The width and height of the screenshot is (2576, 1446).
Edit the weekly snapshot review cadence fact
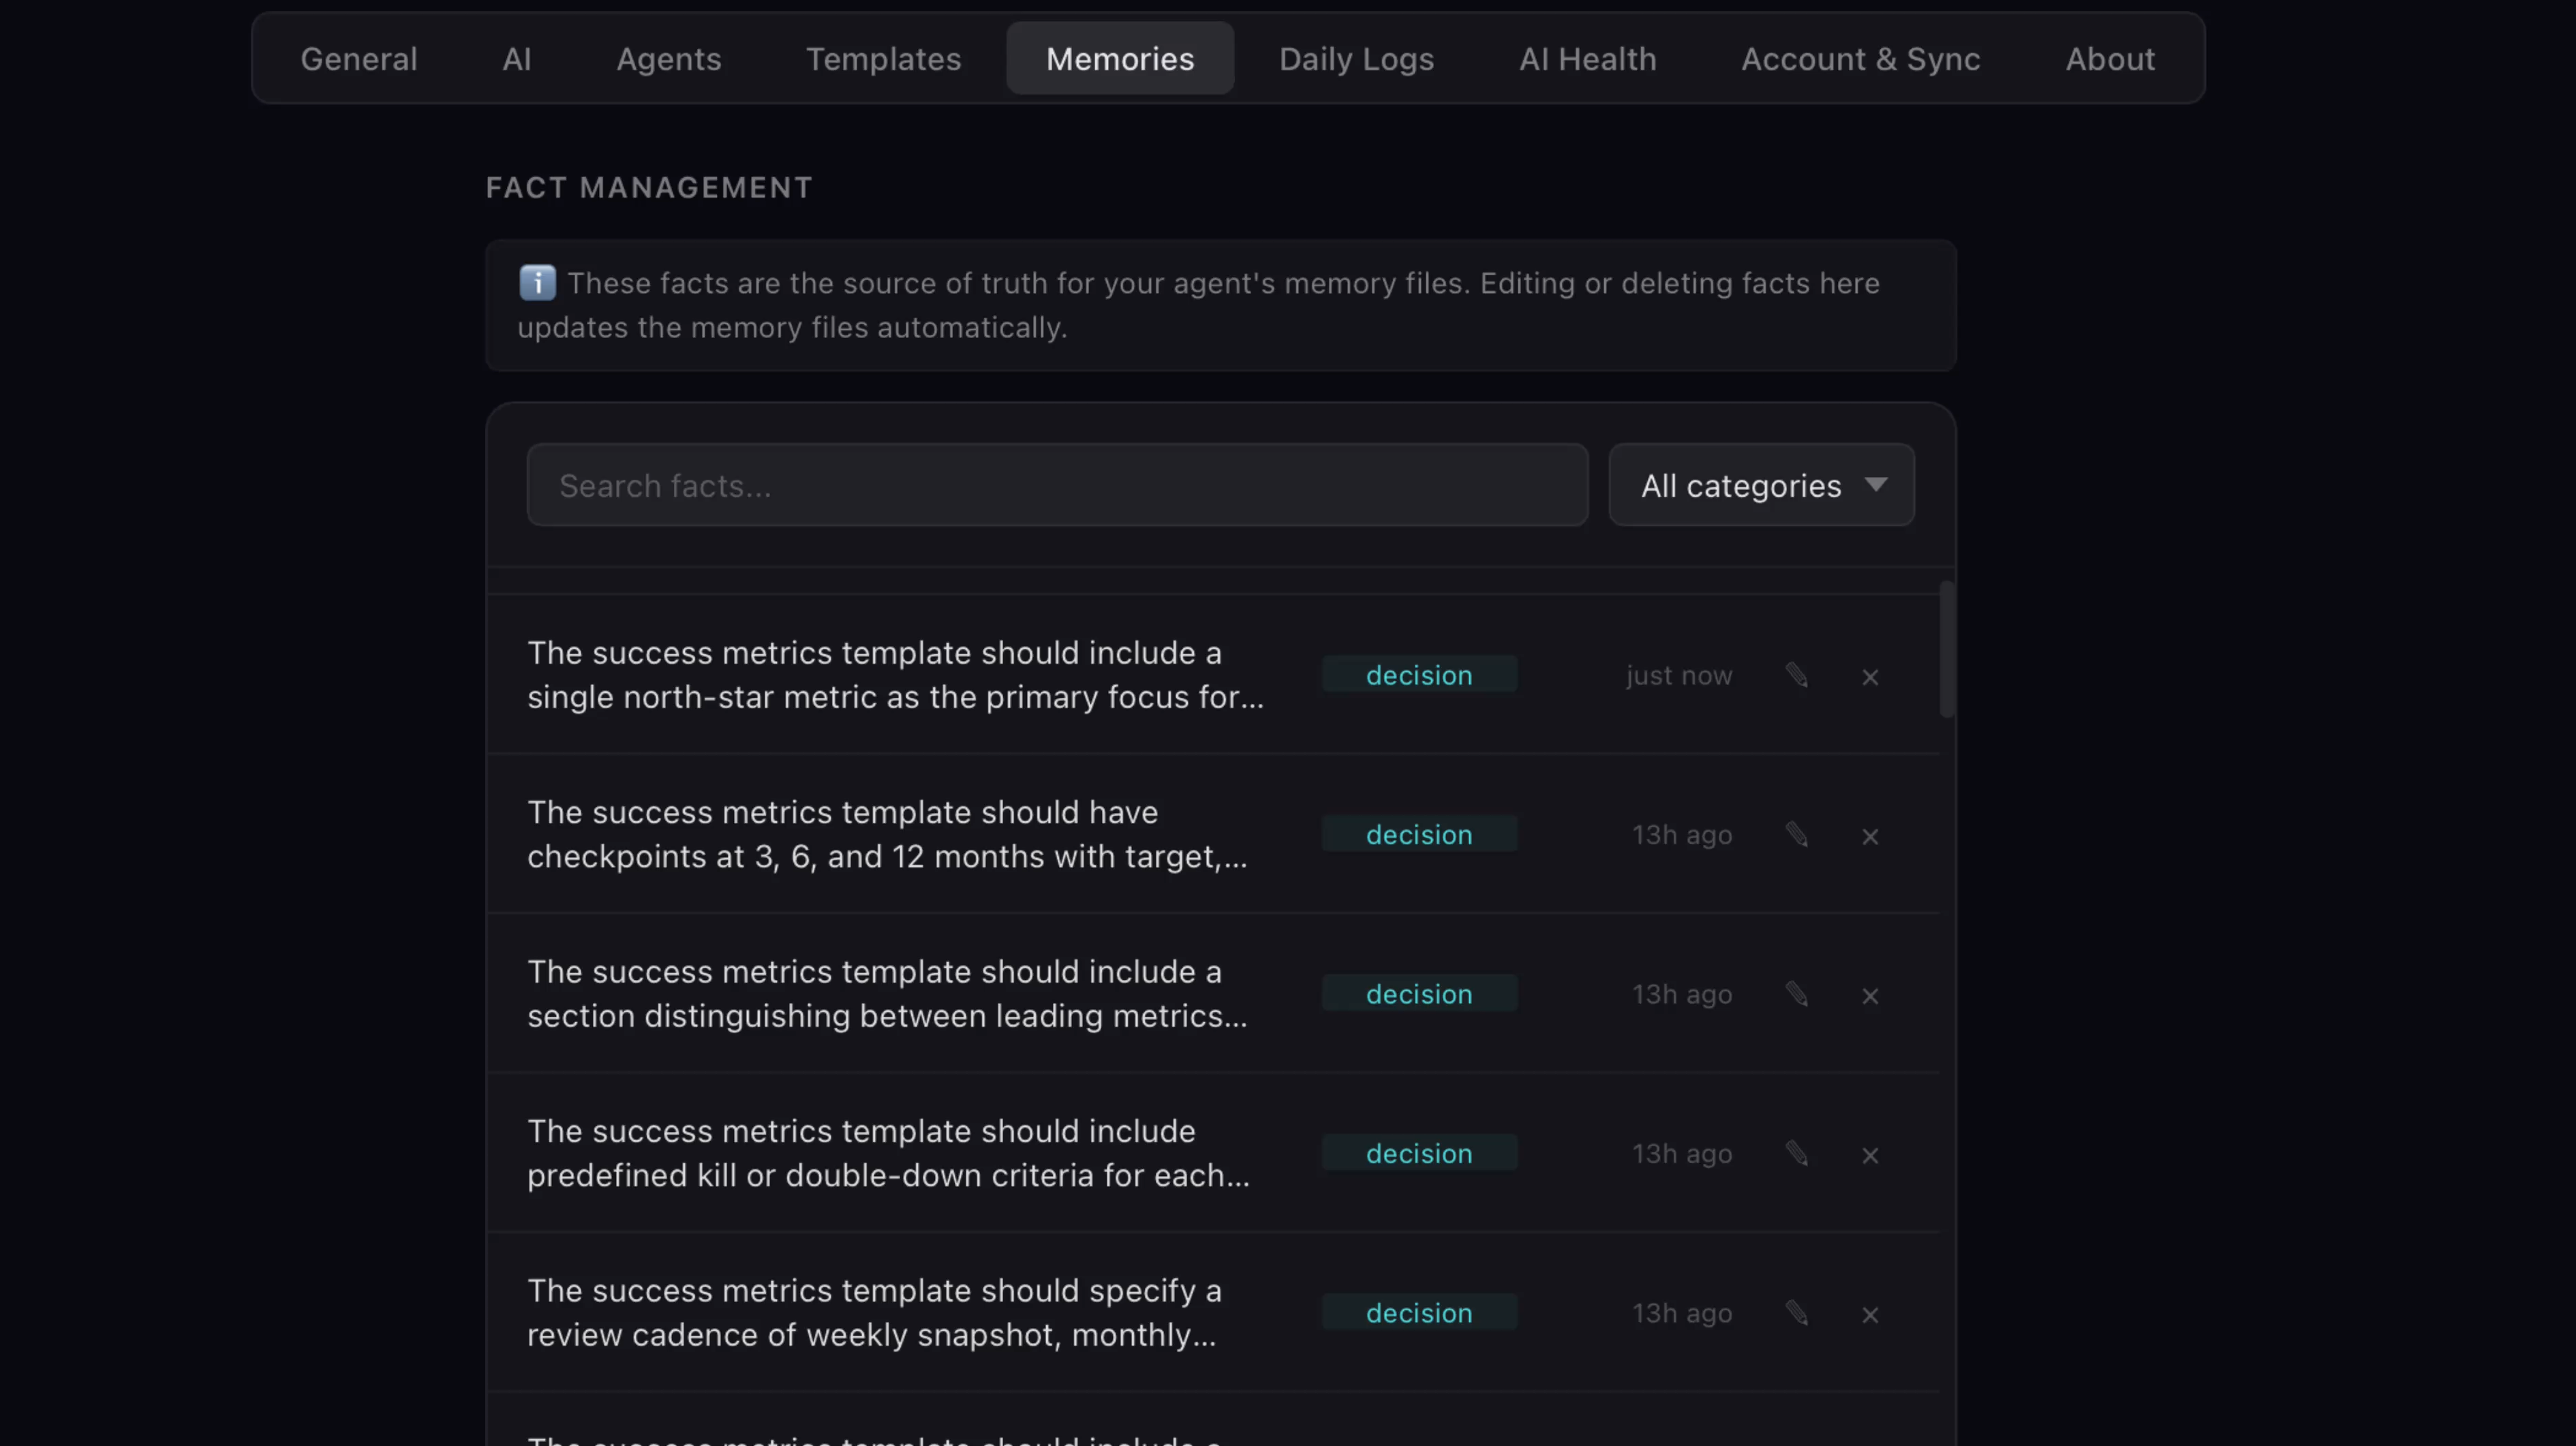coord(1797,1313)
